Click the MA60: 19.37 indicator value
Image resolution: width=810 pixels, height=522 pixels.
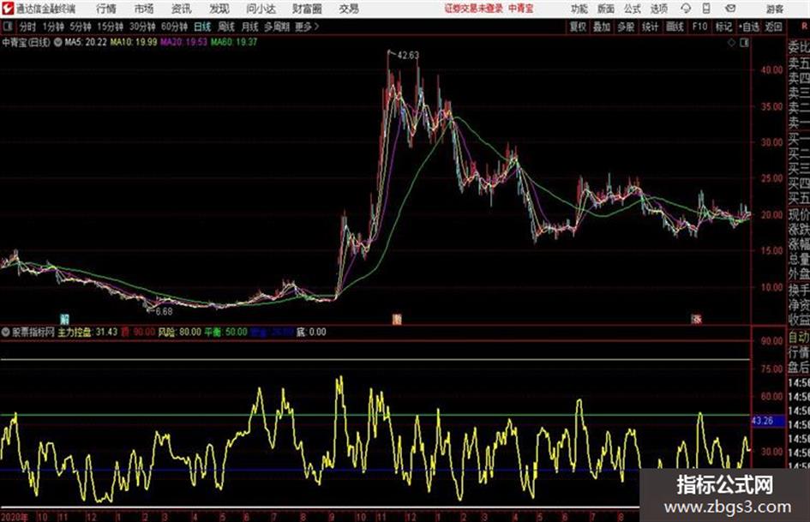pyautogui.click(x=234, y=42)
